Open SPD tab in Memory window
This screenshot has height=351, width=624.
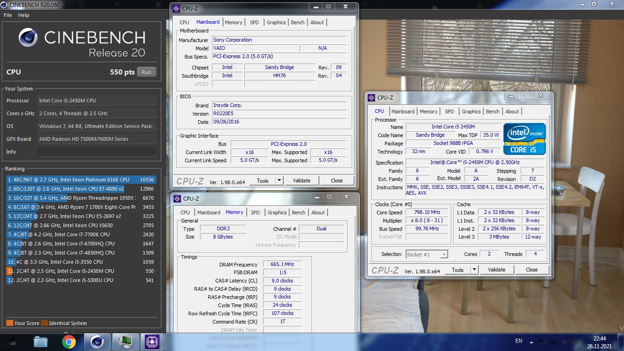(255, 213)
